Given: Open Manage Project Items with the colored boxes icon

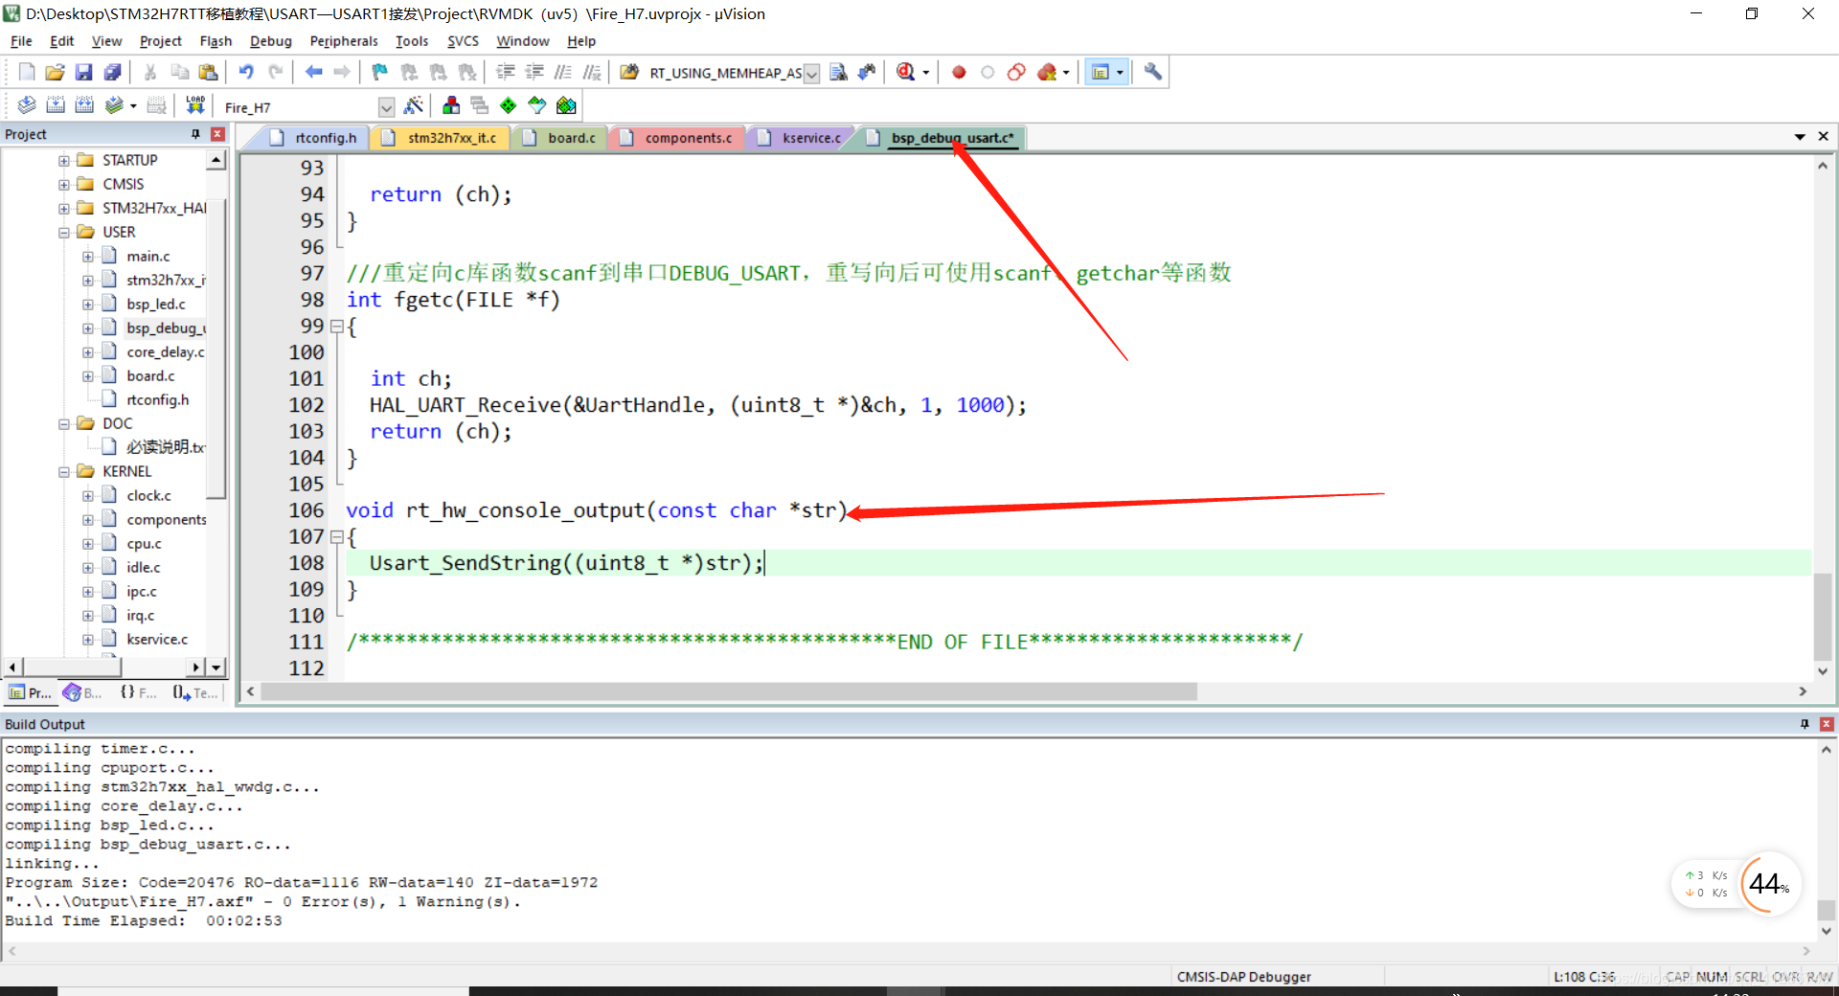Looking at the screenshot, I should coord(451,105).
